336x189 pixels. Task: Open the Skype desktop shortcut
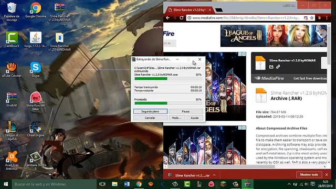pyautogui.click(x=36, y=70)
